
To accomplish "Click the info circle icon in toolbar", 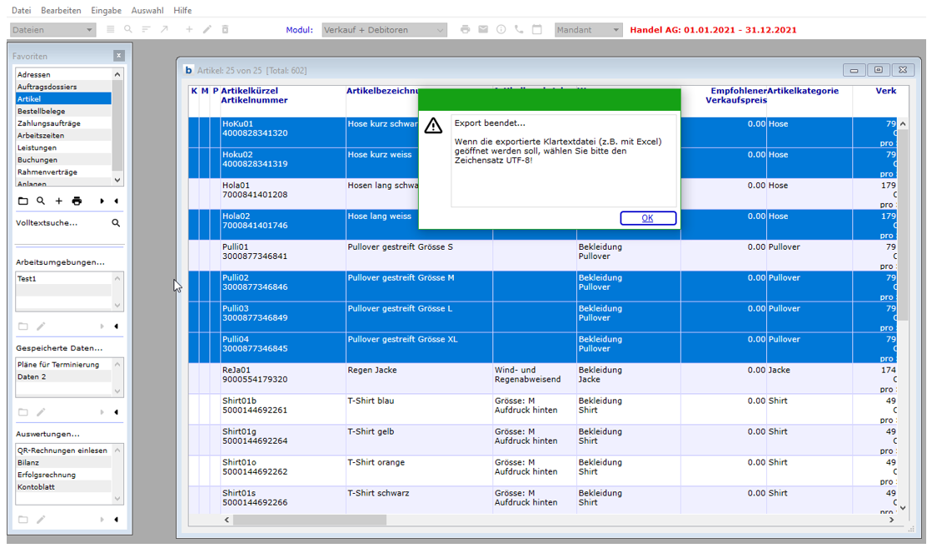I will (x=501, y=30).
